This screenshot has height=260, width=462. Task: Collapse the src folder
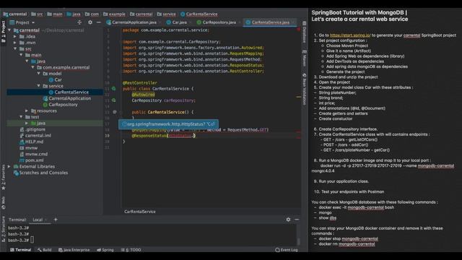[15, 49]
